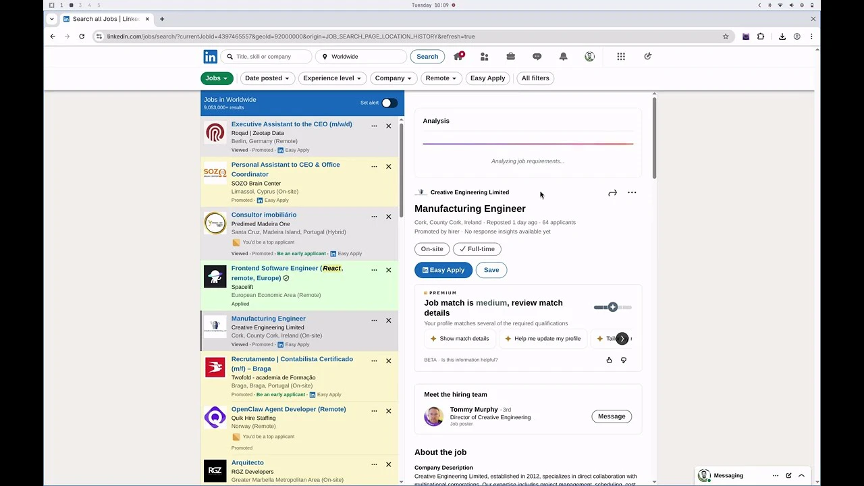Screen dimensions: 864x486
Task: Toggle the Easy Apply filter
Action: pyautogui.click(x=487, y=78)
